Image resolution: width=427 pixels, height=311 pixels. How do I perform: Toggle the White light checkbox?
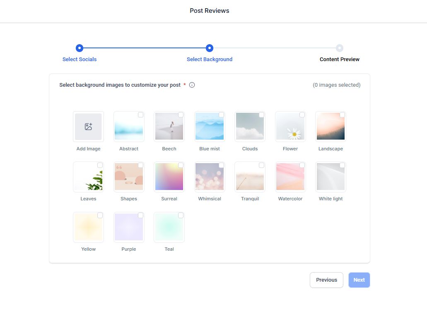click(343, 165)
